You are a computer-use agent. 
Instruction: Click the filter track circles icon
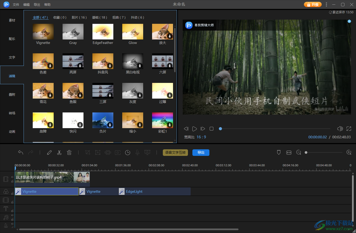pyautogui.click(x=6, y=192)
